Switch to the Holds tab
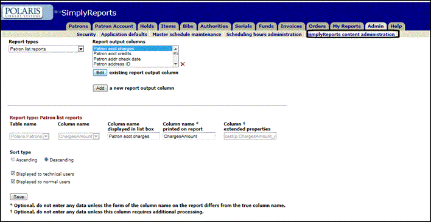 pos(147,26)
